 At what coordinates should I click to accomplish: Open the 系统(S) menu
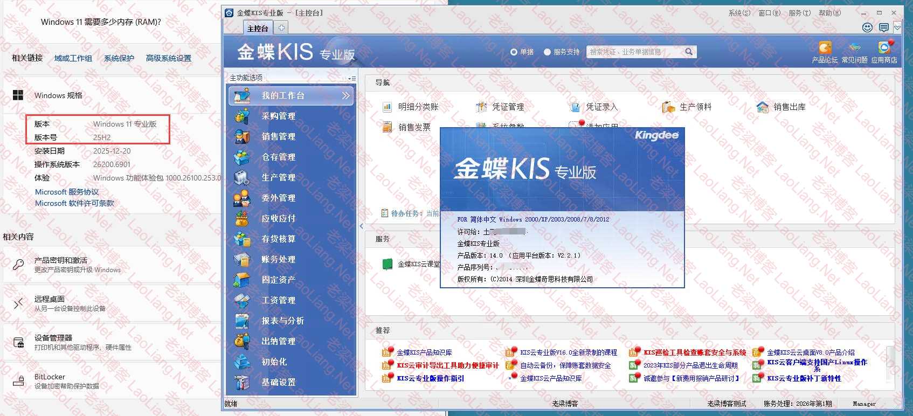pos(739,13)
